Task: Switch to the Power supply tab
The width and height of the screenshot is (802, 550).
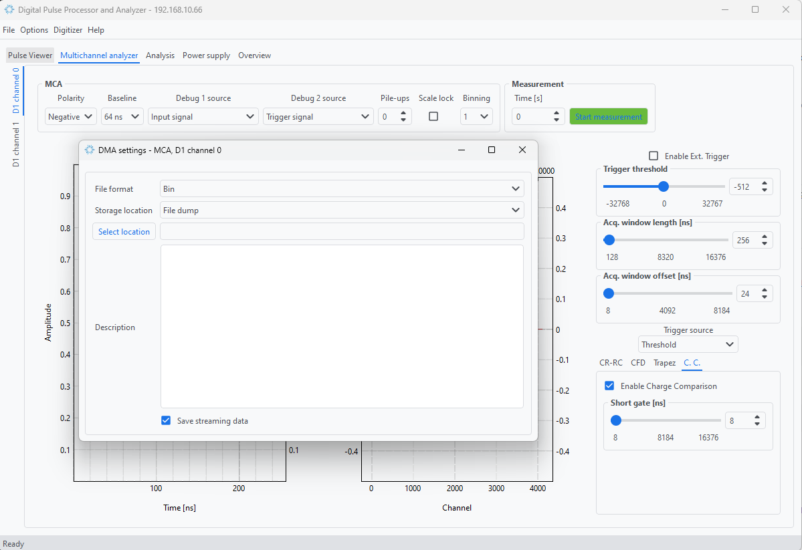Action: coord(206,55)
